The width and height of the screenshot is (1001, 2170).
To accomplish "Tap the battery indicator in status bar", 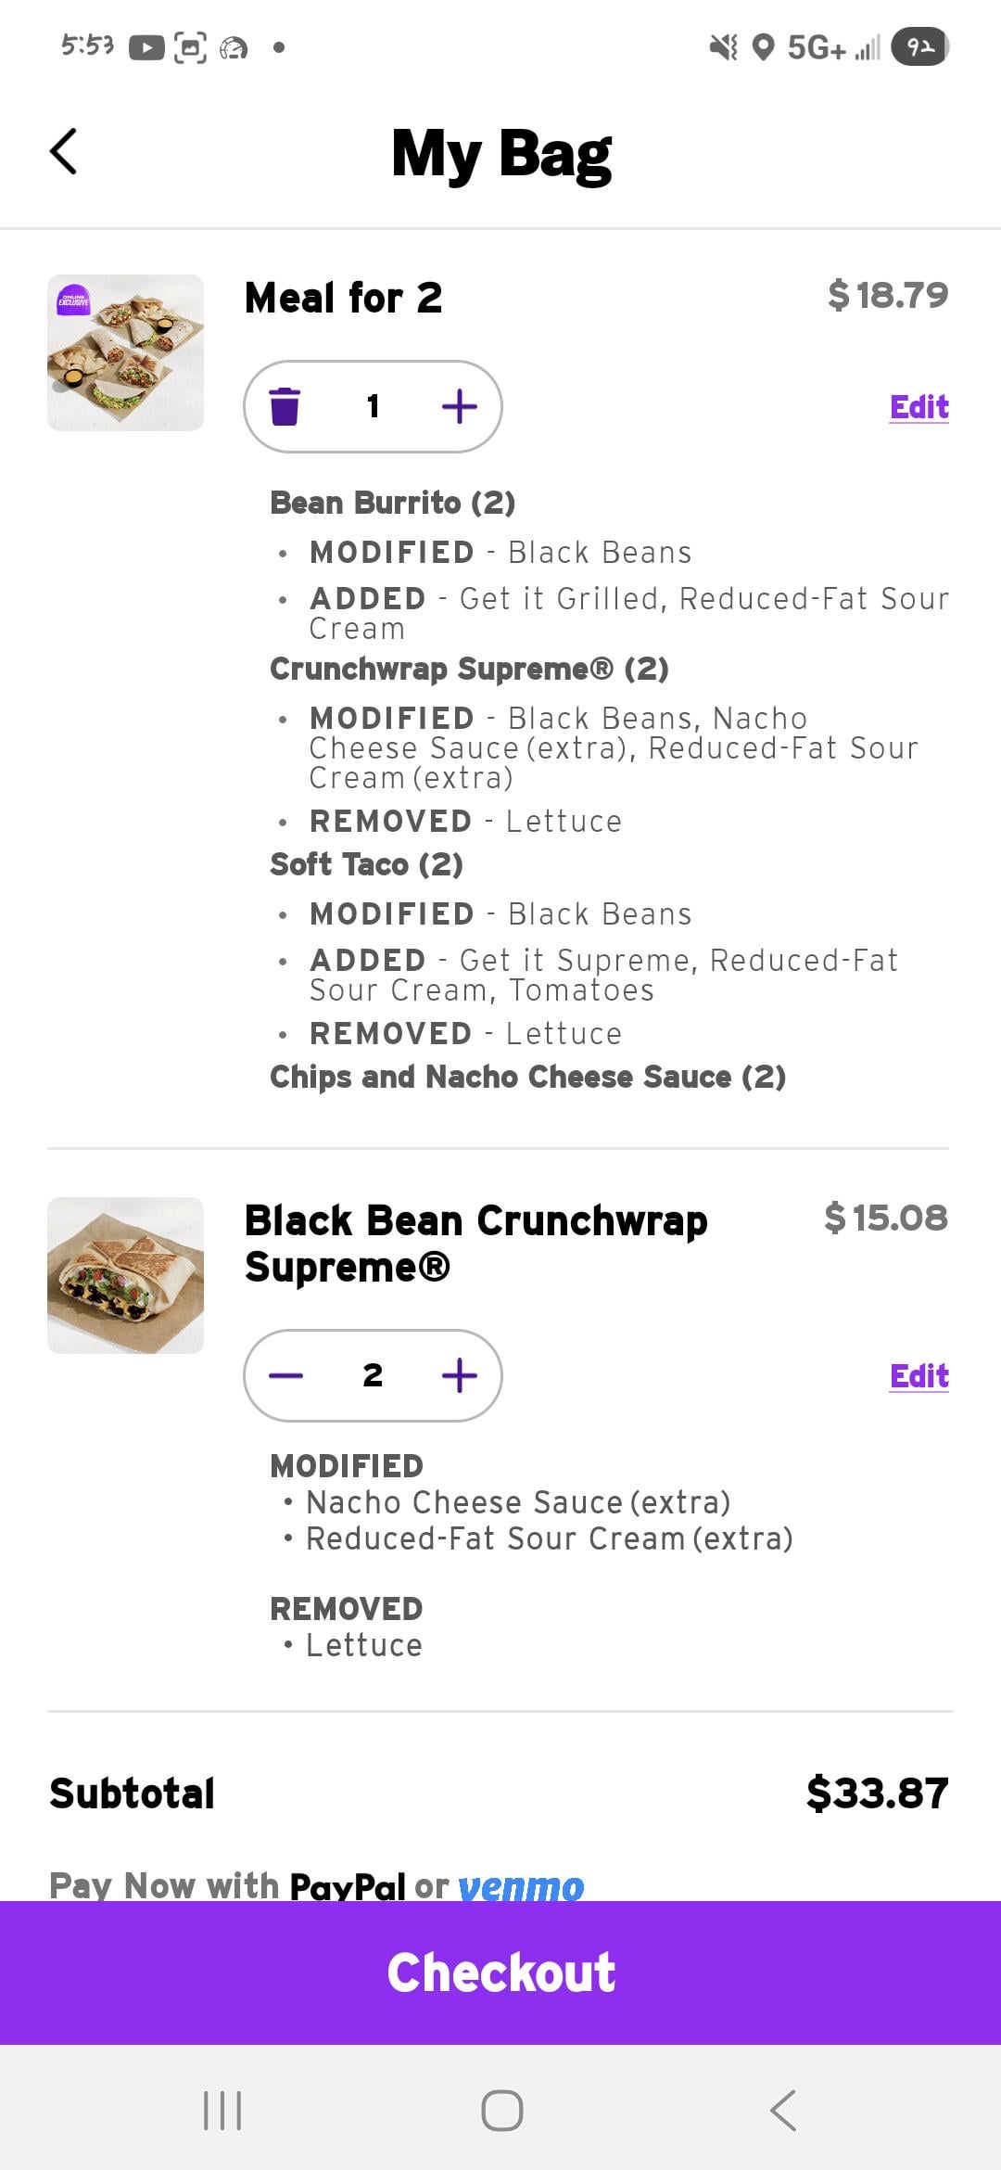I will click(919, 46).
